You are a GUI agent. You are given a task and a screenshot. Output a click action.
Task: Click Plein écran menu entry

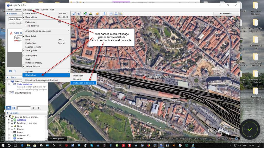46,22
